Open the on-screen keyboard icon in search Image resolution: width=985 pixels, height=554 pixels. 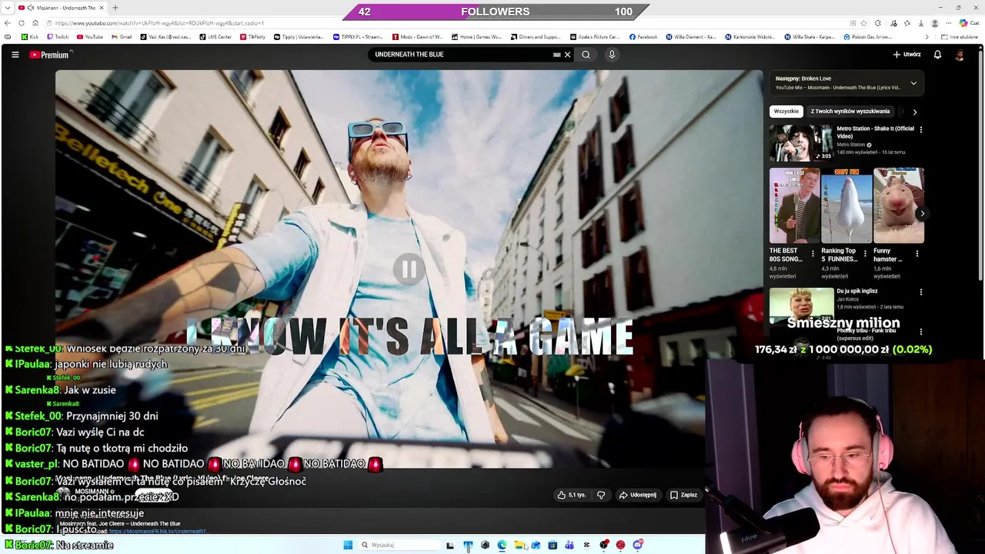(x=556, y=55)
